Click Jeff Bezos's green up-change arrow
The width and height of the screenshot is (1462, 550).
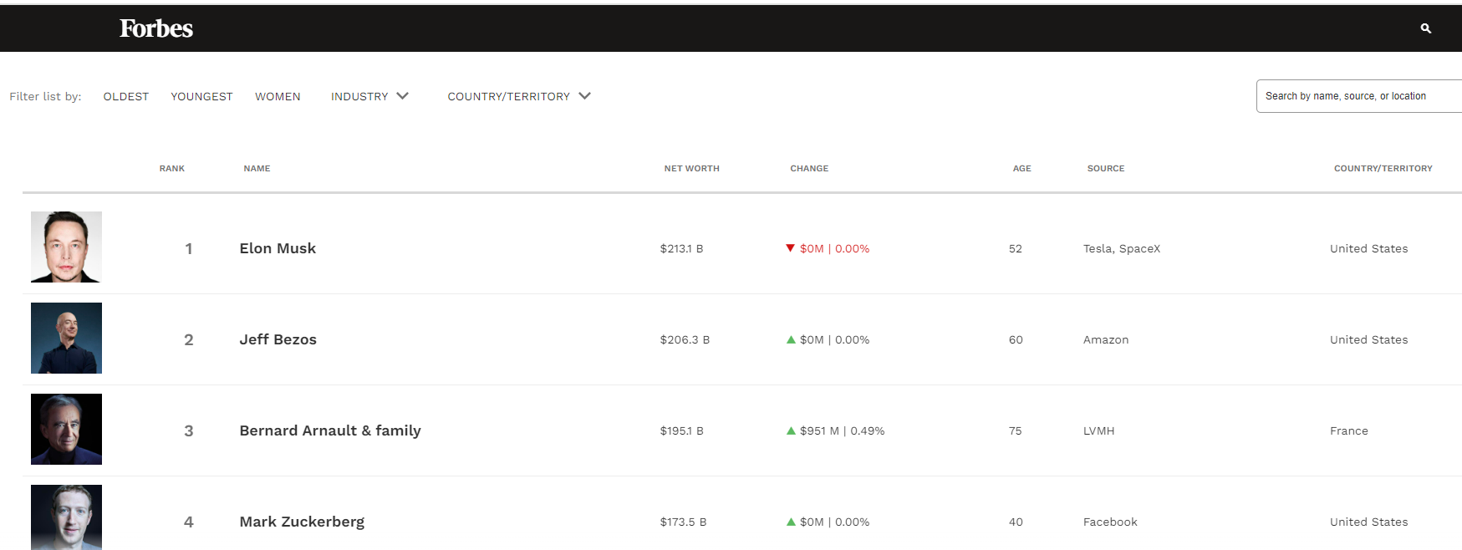[x=791, y=339]
